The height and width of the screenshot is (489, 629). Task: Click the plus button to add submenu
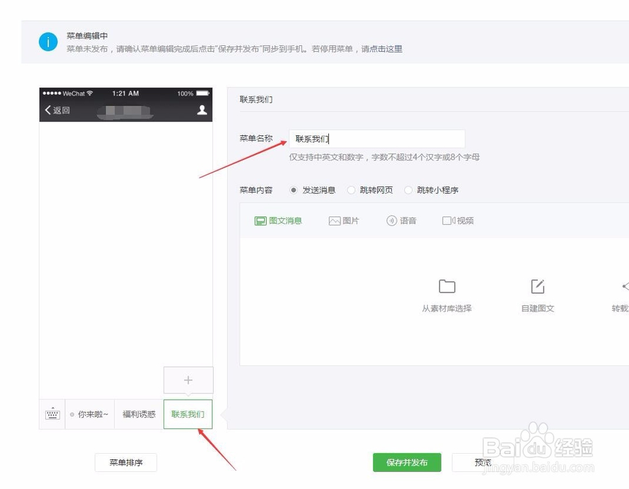[188, 380]
